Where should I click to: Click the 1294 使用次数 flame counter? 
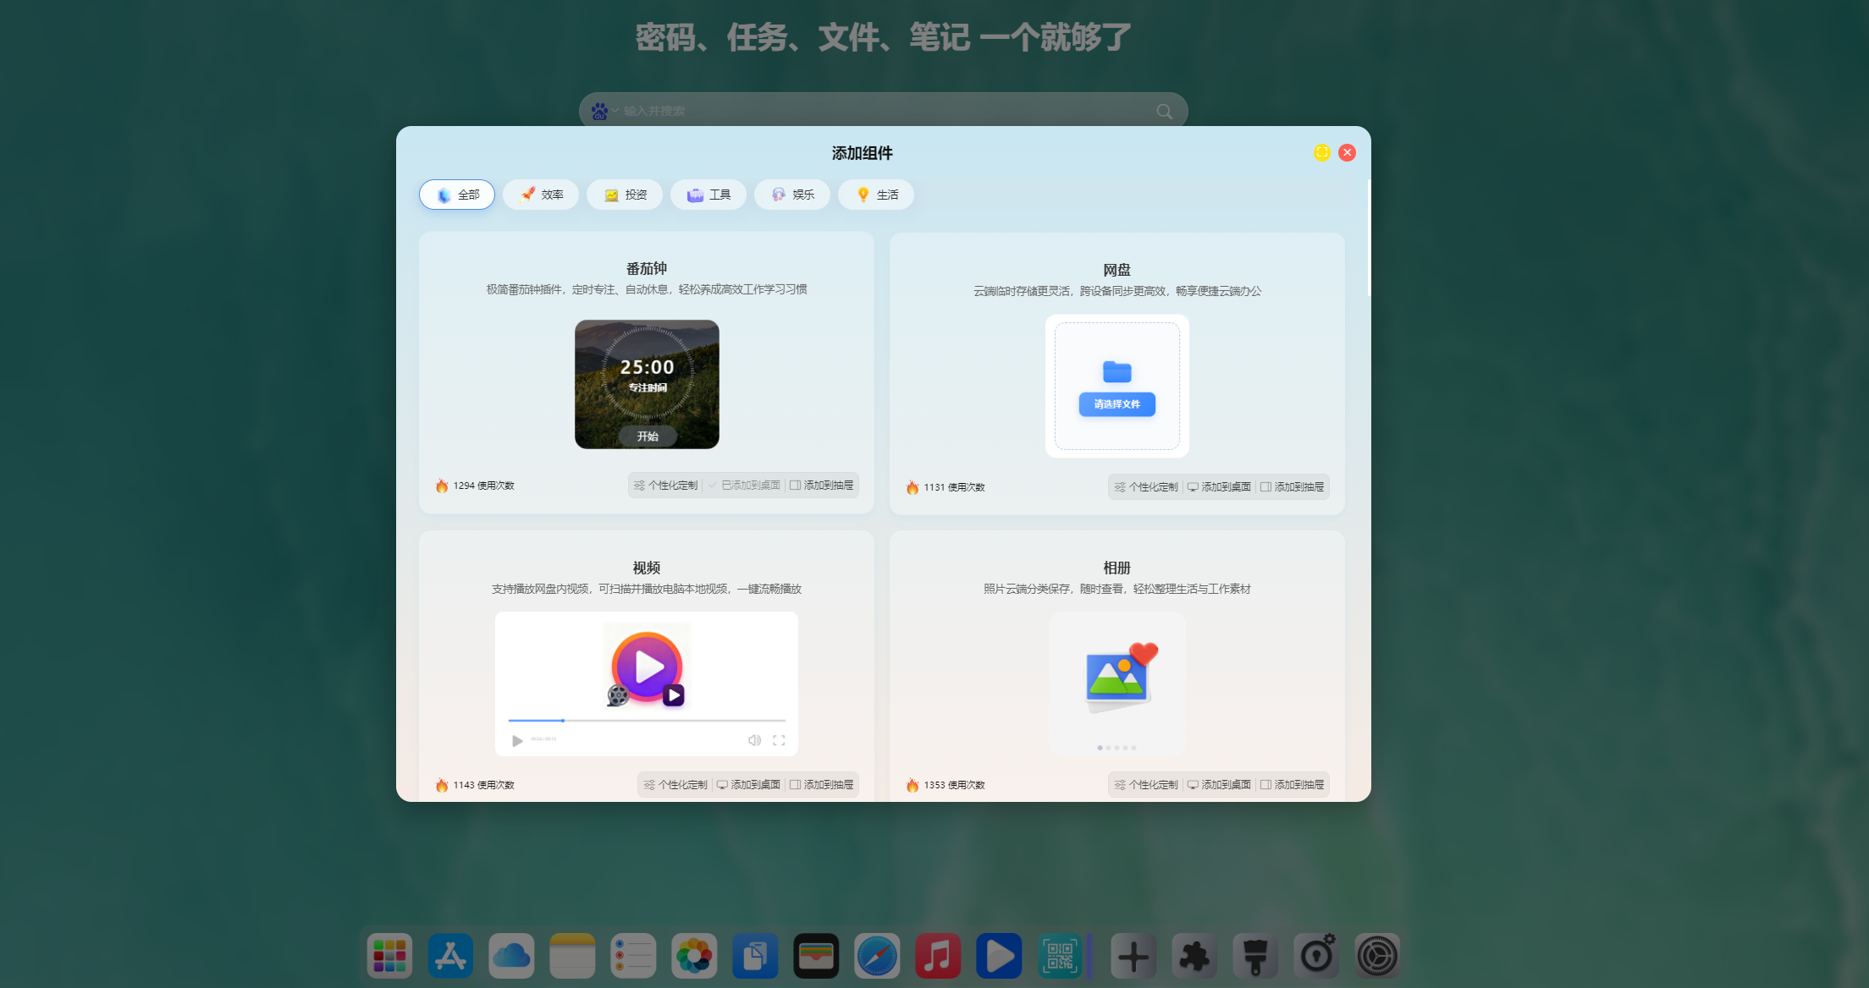point(475,486)
